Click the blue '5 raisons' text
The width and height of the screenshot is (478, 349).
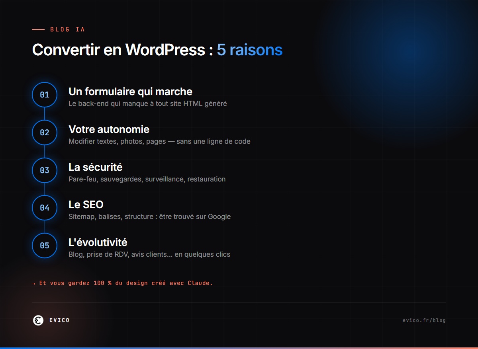coord(250,50)
